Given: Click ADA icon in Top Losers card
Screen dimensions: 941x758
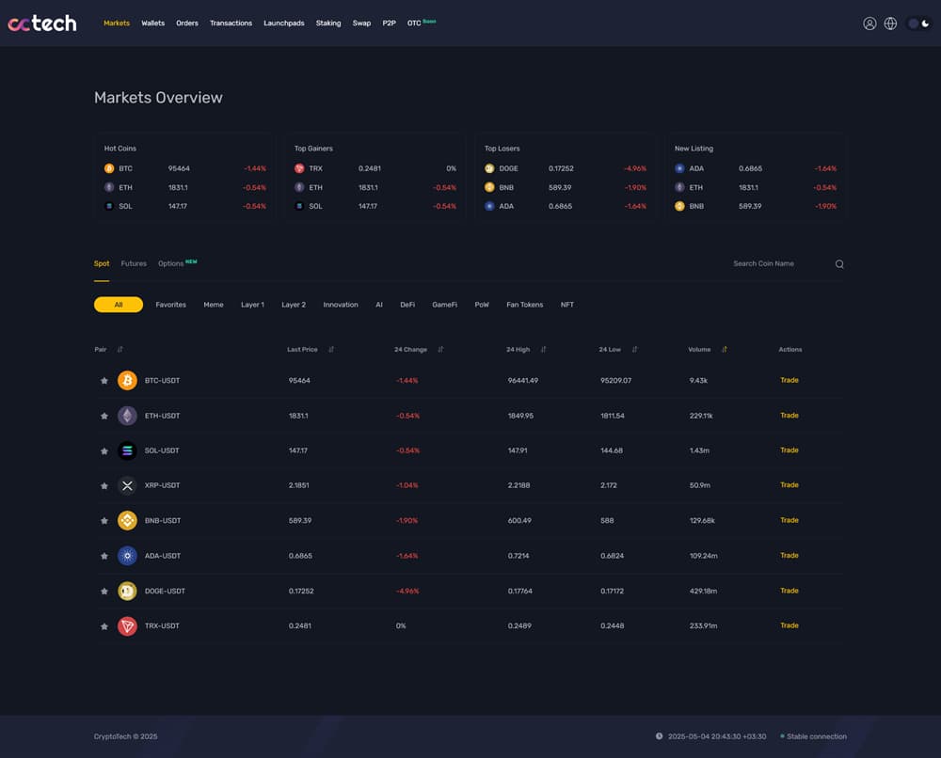Looking at the screenshot, I should (x=489, y=206).
